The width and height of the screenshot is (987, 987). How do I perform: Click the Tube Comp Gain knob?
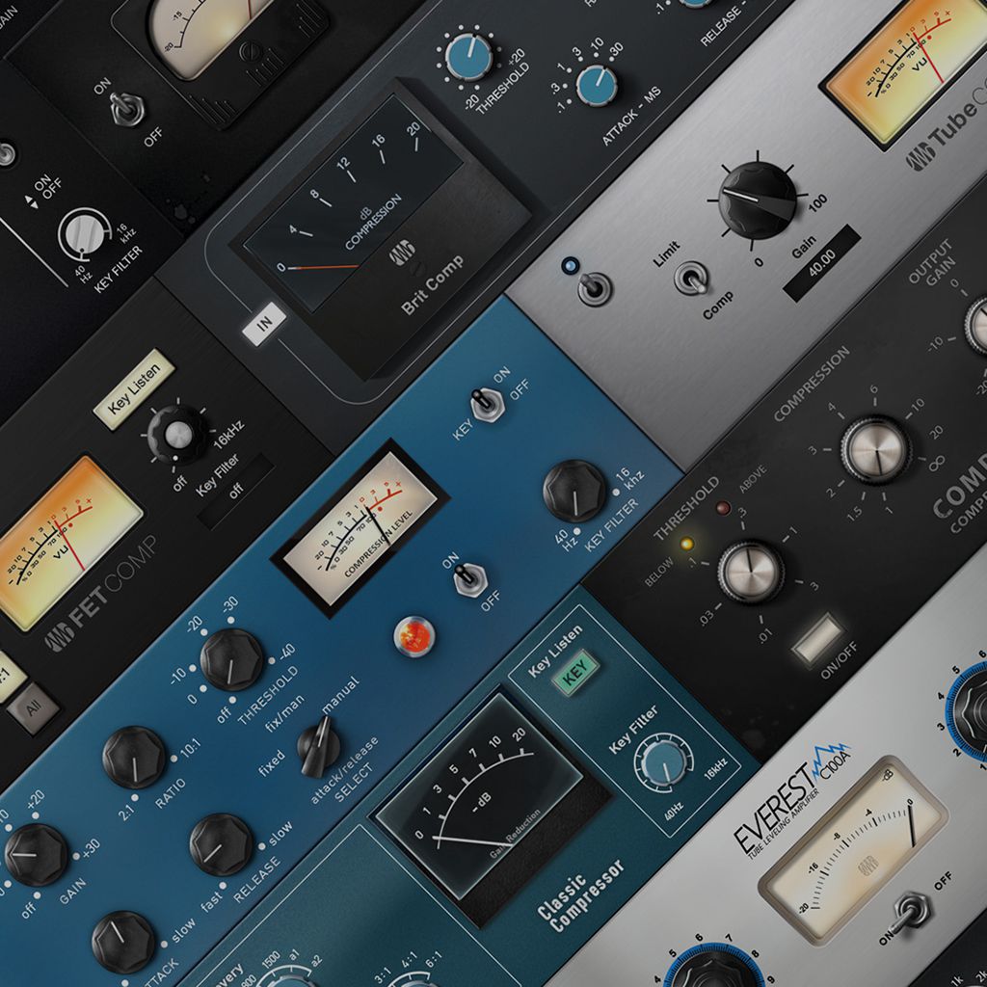tap(758, 200)
